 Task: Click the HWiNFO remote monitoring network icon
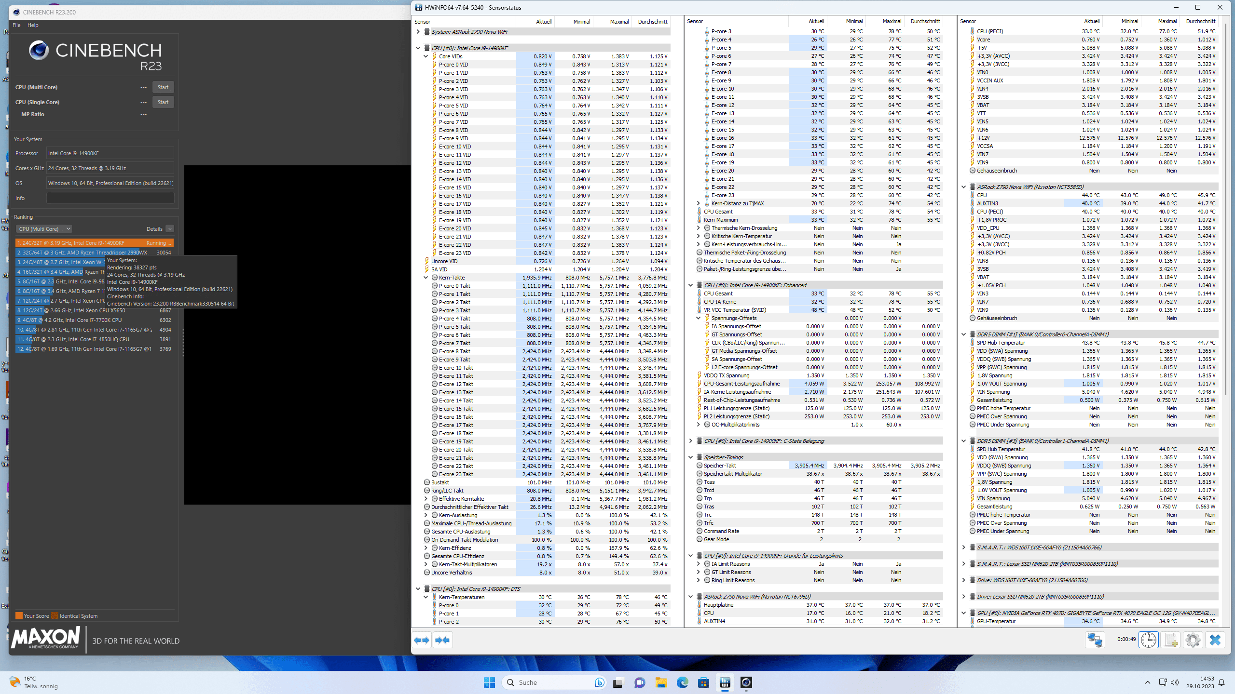1095,640
